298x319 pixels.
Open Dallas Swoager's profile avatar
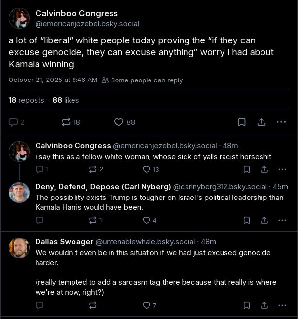pyautogui.click(x=19, y=248)
